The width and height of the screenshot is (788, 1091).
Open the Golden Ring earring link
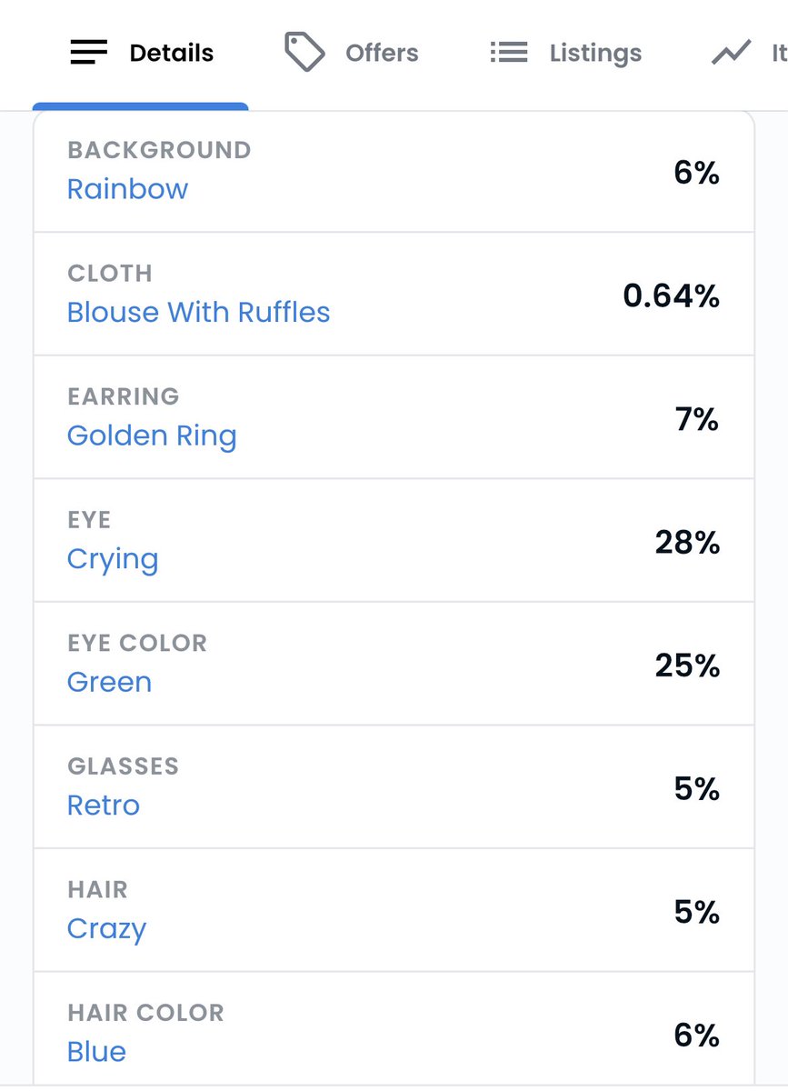pyautogui.click(x=152, y=435)
